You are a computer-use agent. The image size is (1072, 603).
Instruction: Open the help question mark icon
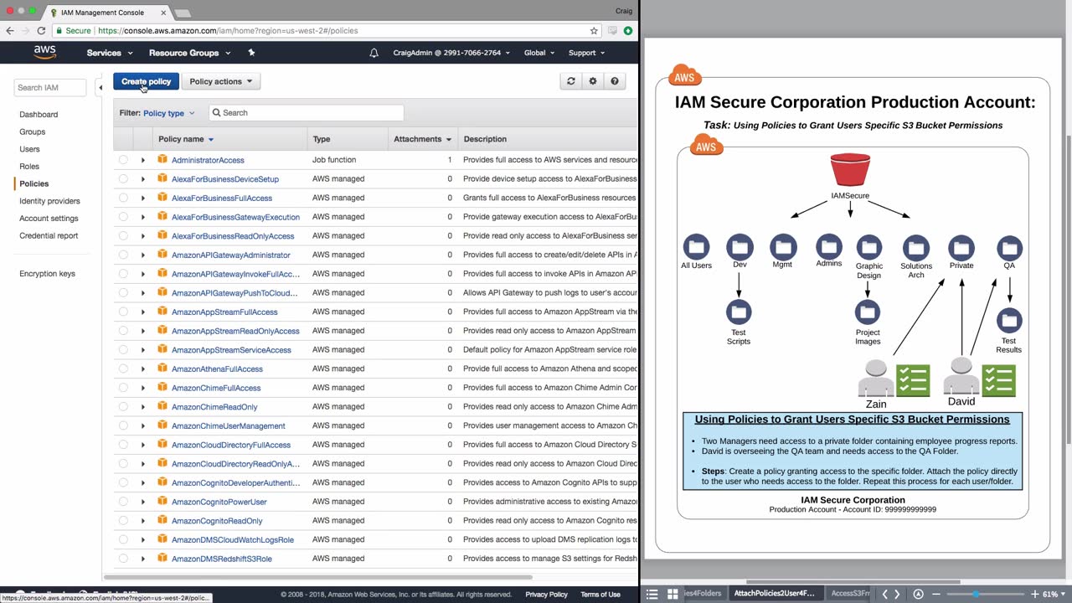pyautogui.click(x=615, y=81)
